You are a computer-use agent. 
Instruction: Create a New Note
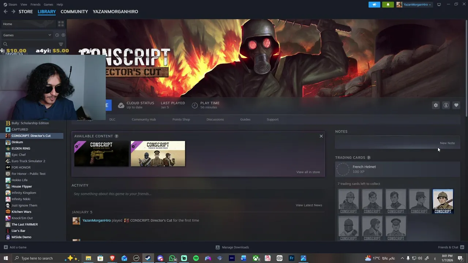(x=447, y=143)
